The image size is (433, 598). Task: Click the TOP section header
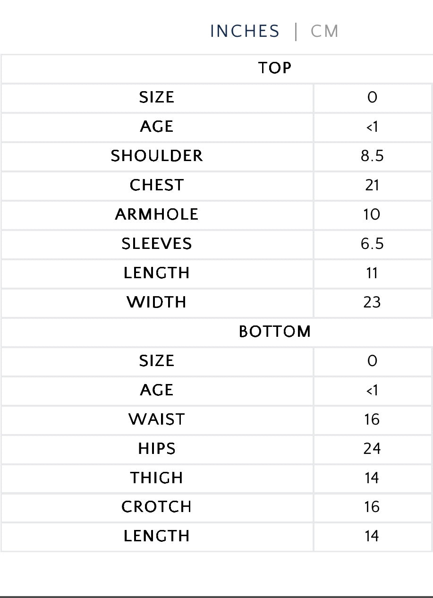point(274,68)
